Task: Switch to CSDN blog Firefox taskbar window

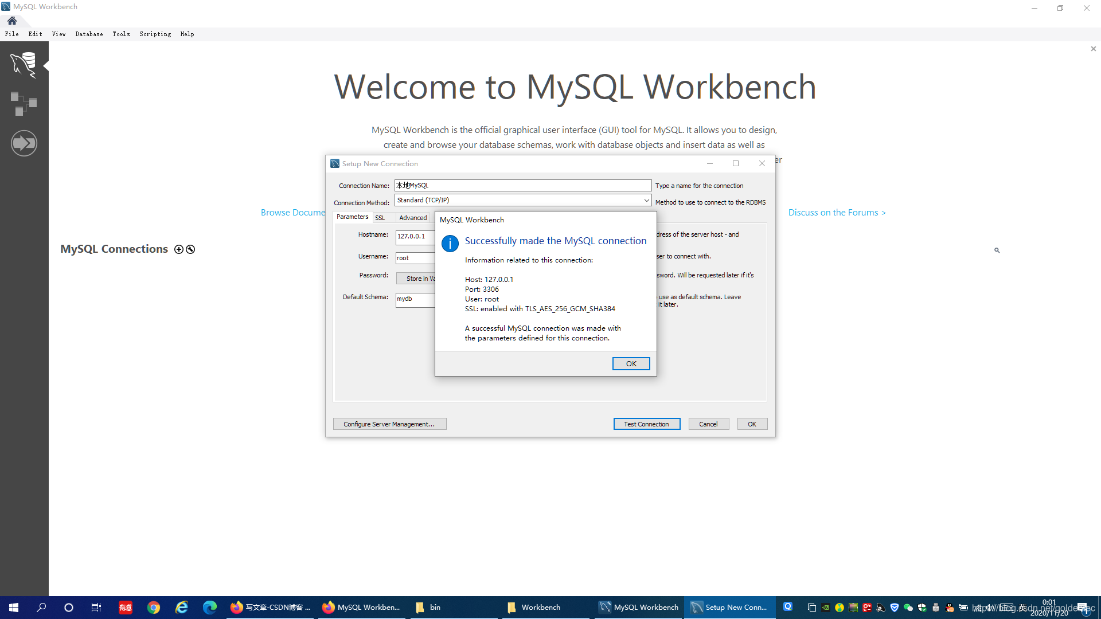Action: [271, 608]
